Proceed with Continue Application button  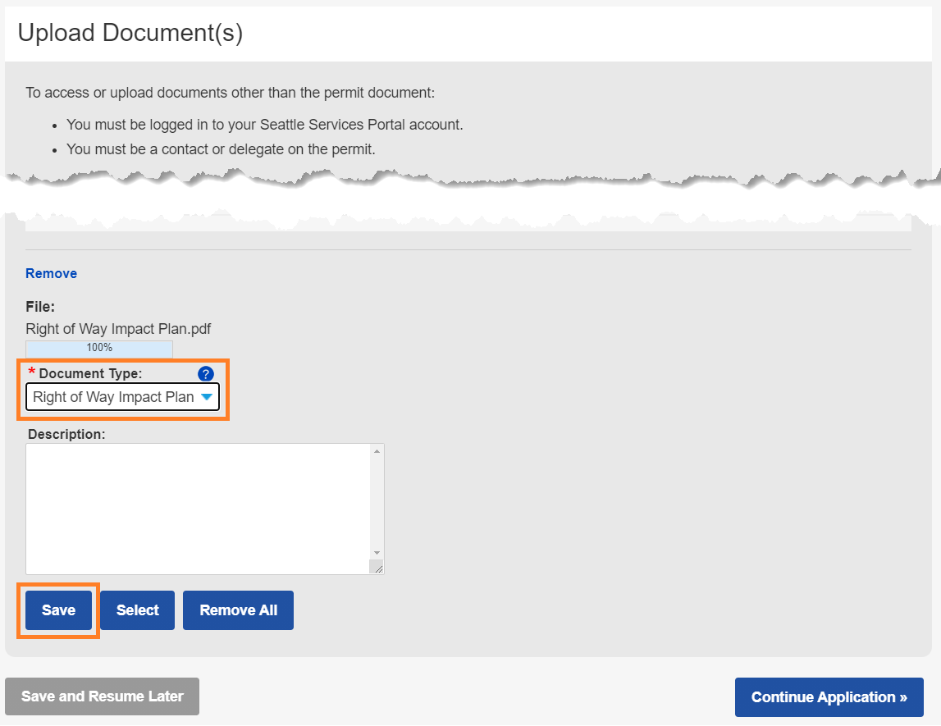[829, 697]
